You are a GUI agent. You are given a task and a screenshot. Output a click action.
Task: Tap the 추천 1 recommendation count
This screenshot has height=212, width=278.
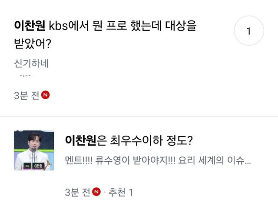(x=120, y=192)
